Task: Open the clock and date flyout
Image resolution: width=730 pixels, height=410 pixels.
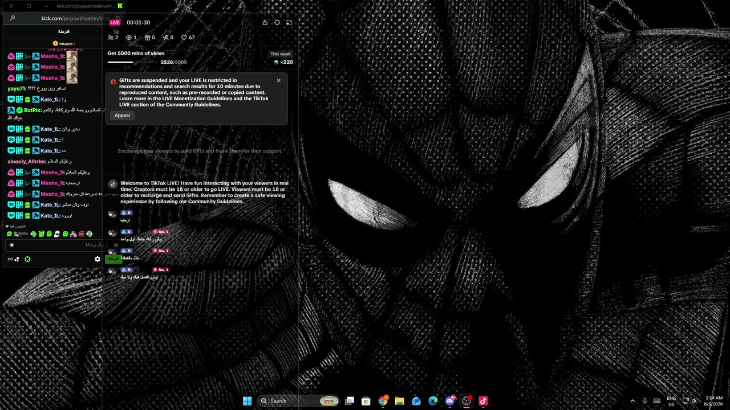Action: tap(714, 401)
